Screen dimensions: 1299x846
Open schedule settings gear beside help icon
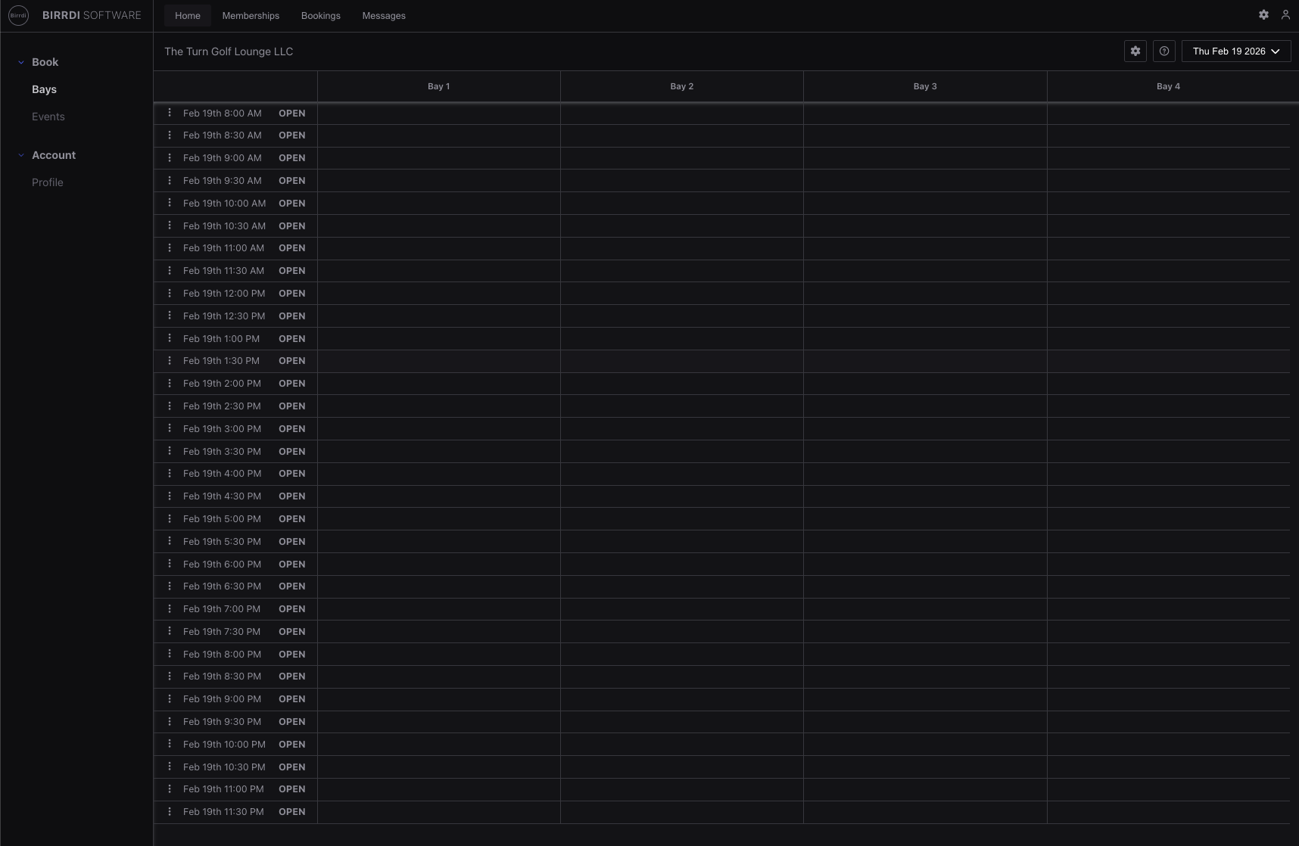1135,51
